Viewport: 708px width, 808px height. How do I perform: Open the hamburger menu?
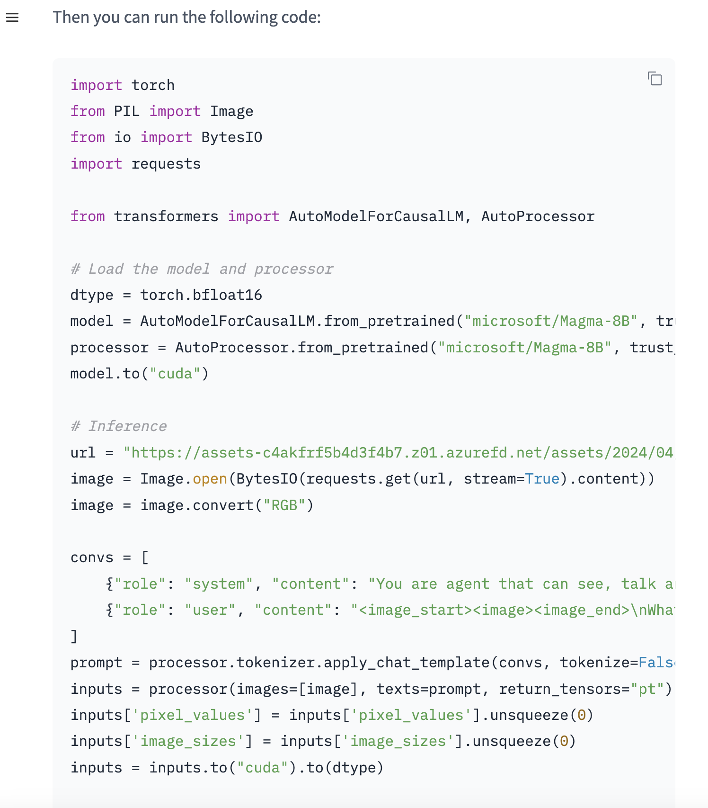point(12,18)
